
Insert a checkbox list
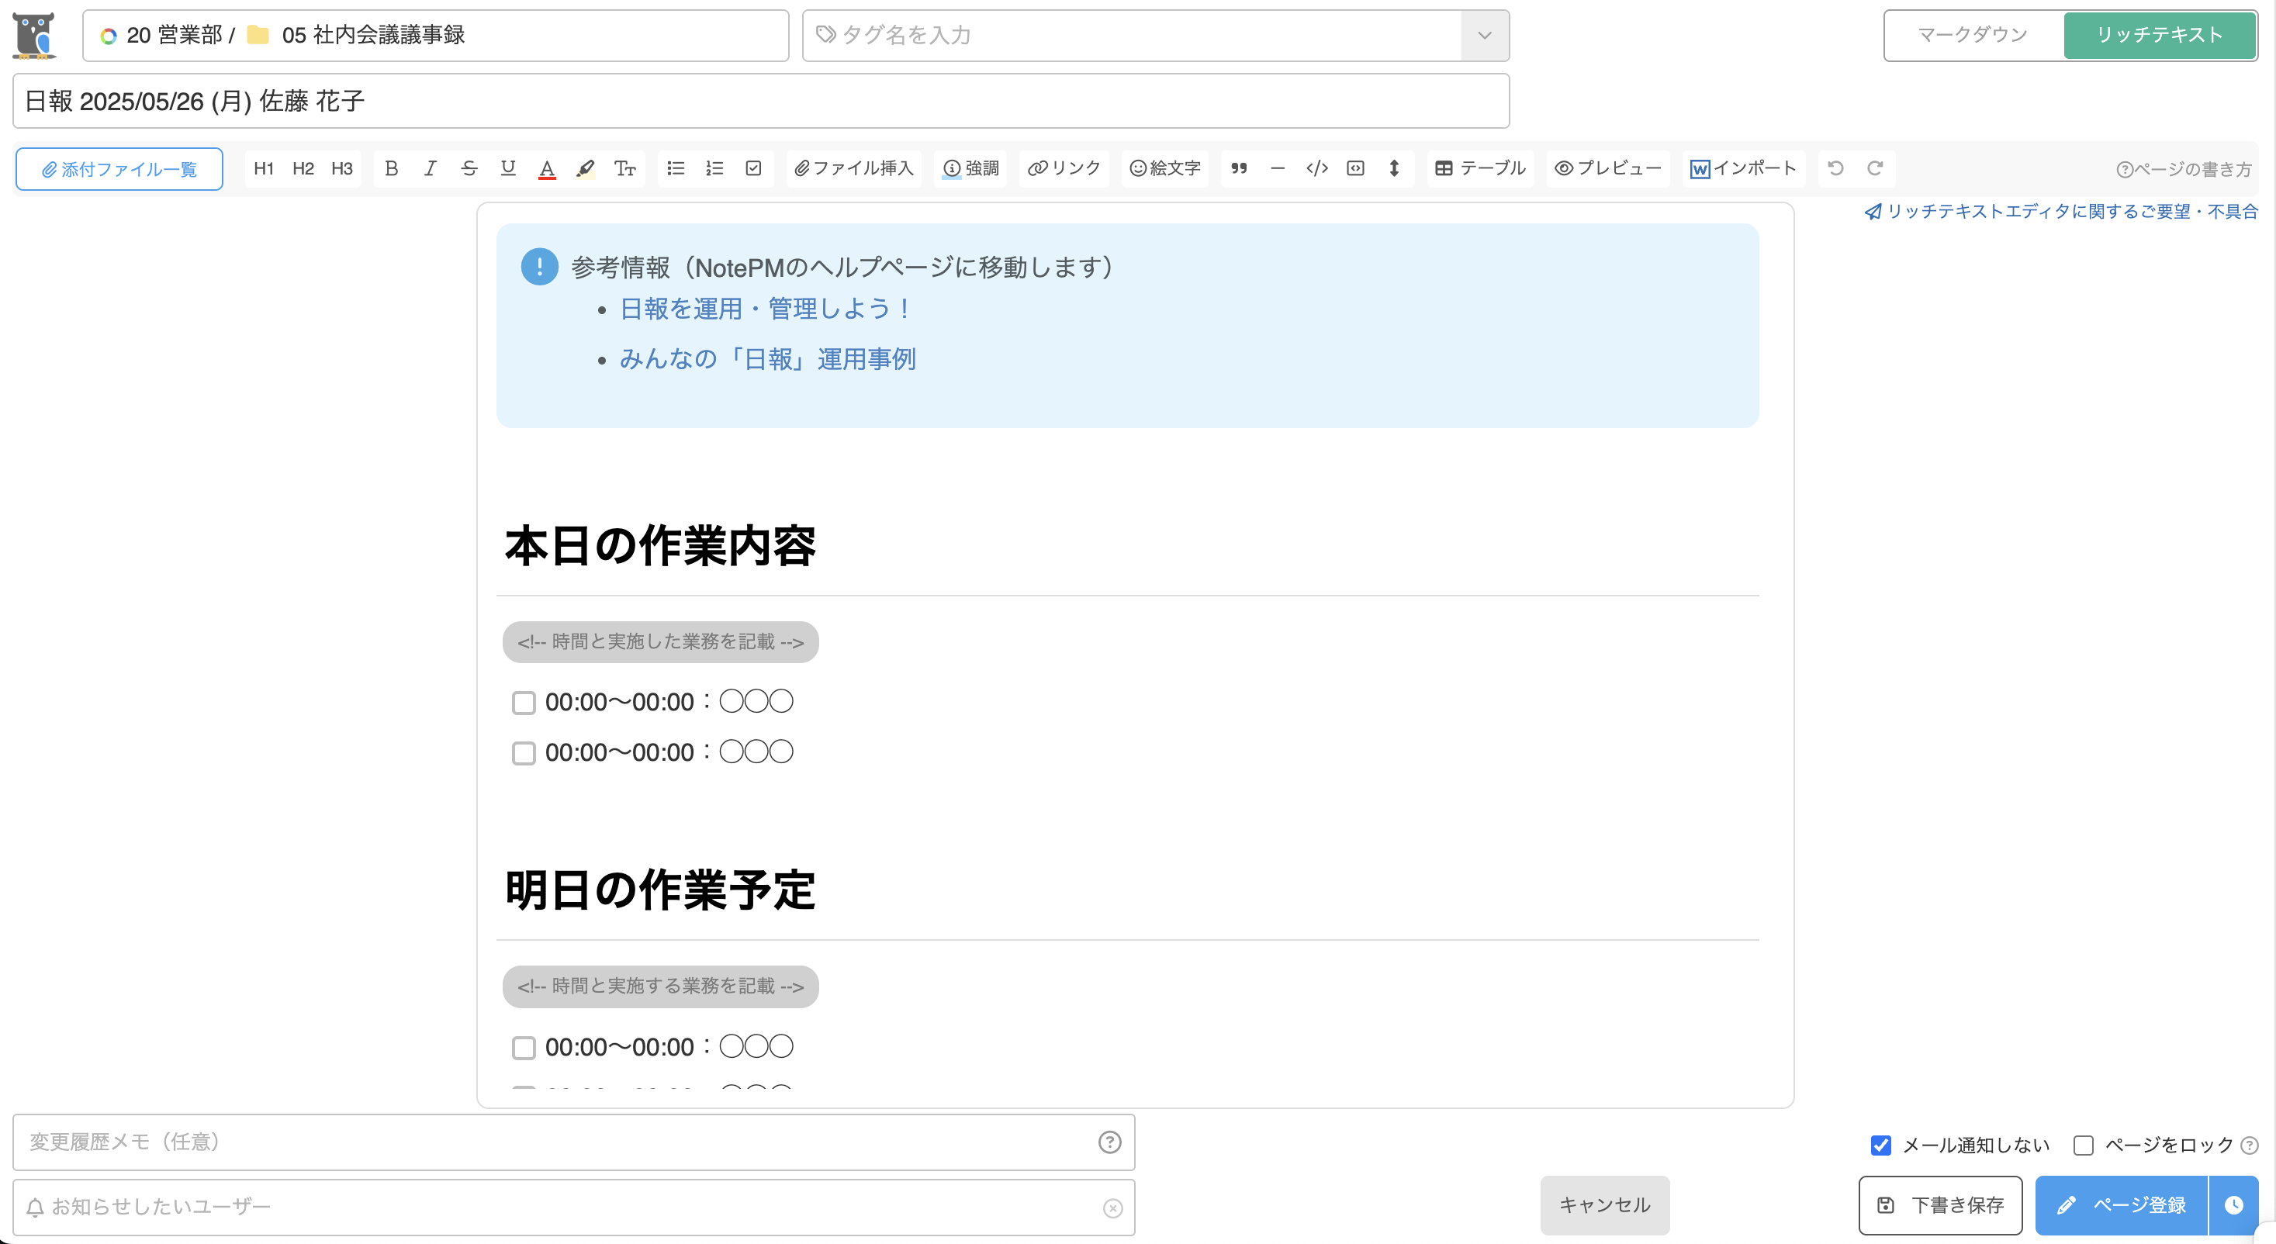[x=754, y=169]
